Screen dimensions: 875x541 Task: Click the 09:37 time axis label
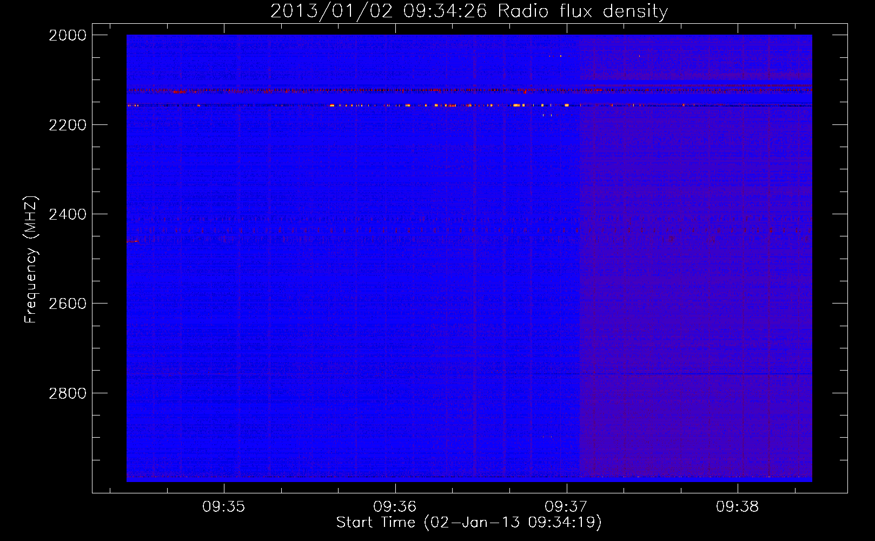[x=566, y=507]
